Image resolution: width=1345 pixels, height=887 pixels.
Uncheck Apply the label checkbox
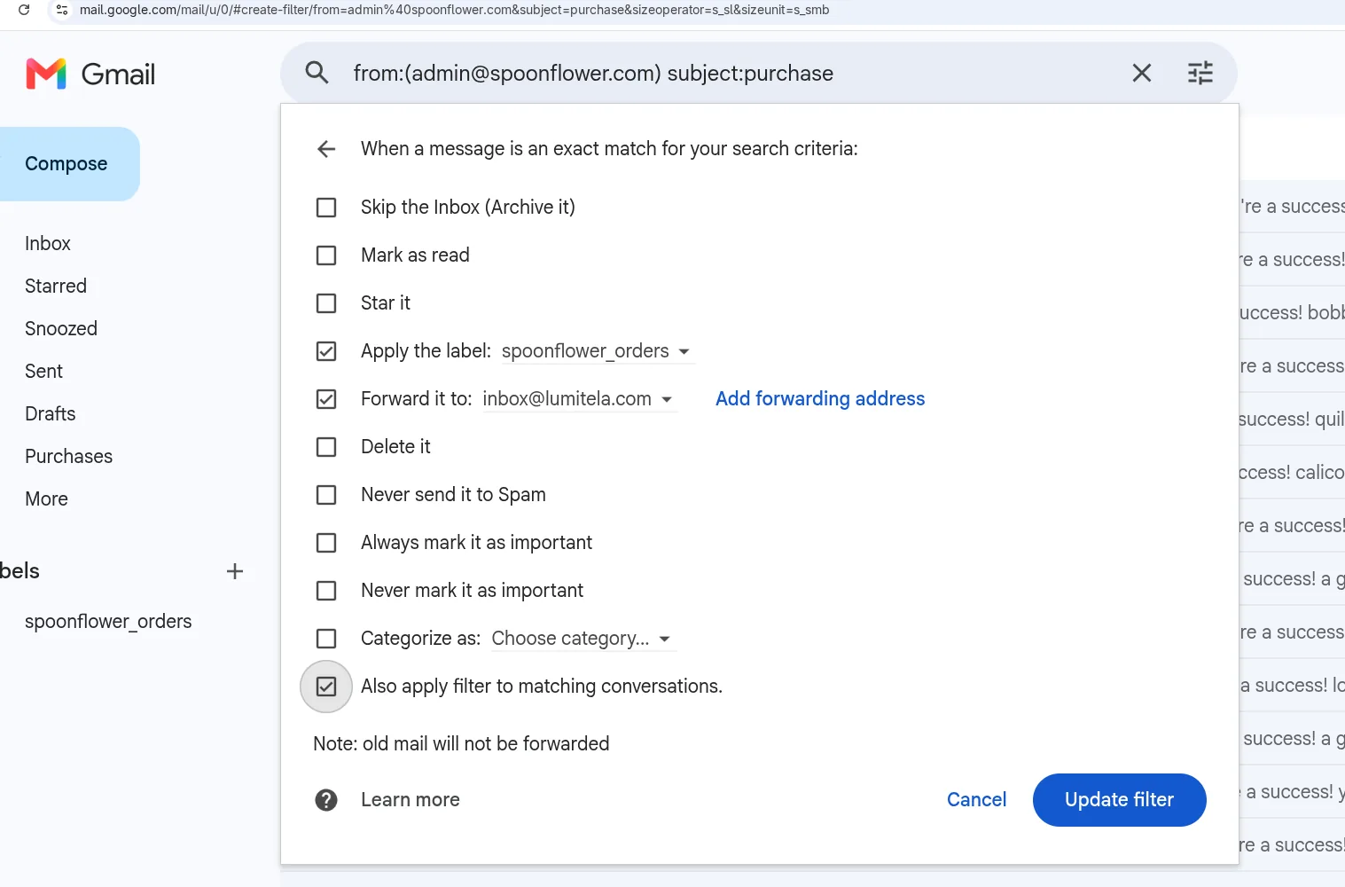(x=326, y=351)
